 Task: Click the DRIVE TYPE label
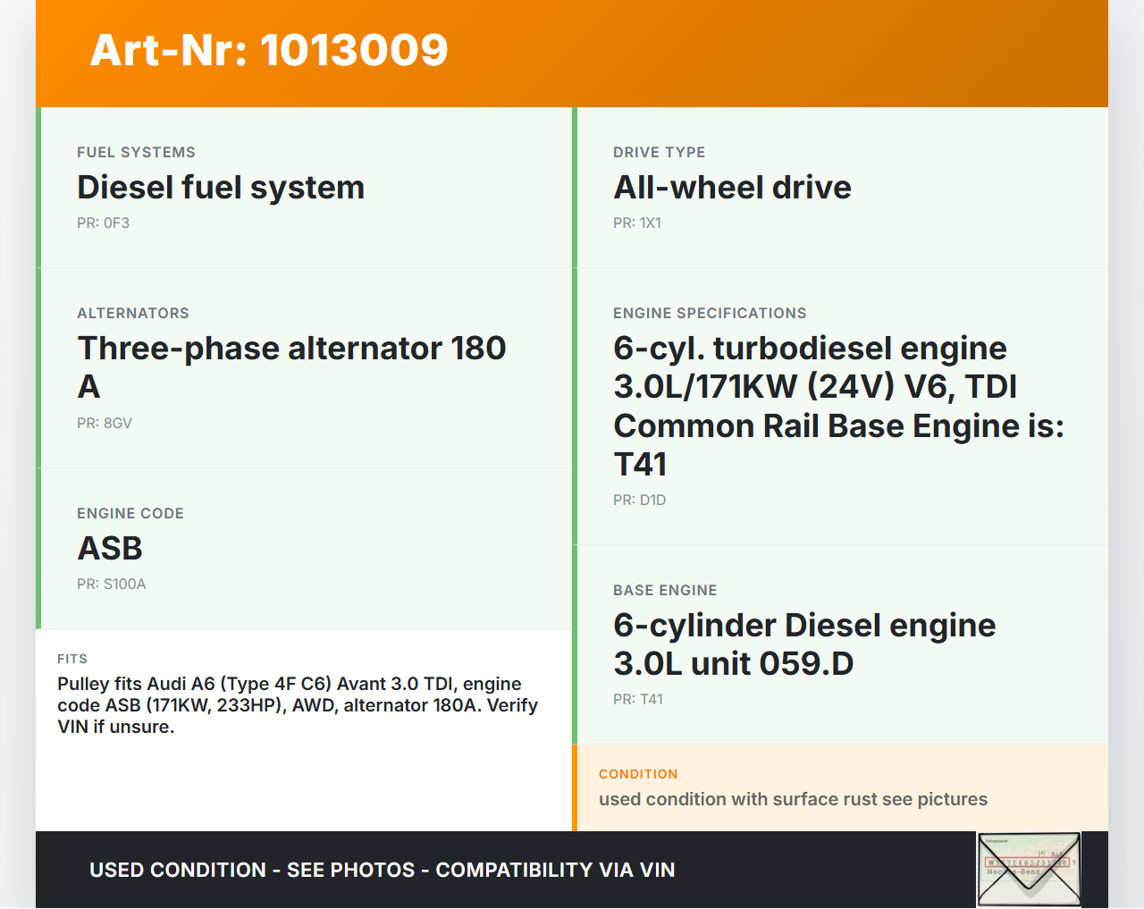point(659,153)
